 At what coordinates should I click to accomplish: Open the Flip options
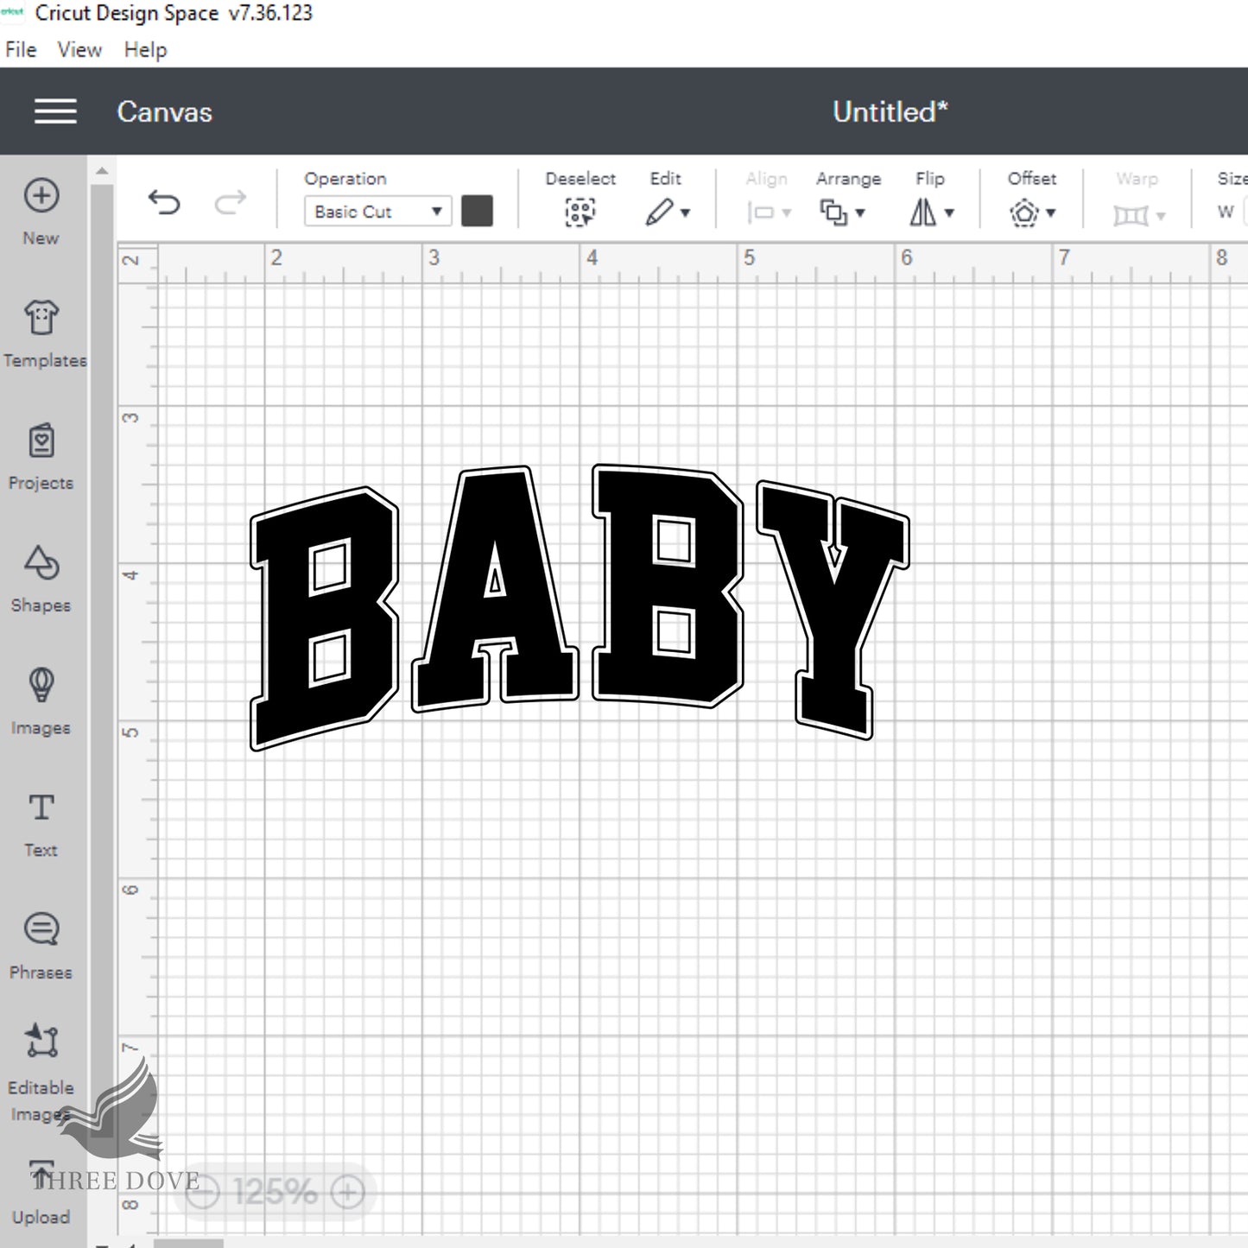922,212
